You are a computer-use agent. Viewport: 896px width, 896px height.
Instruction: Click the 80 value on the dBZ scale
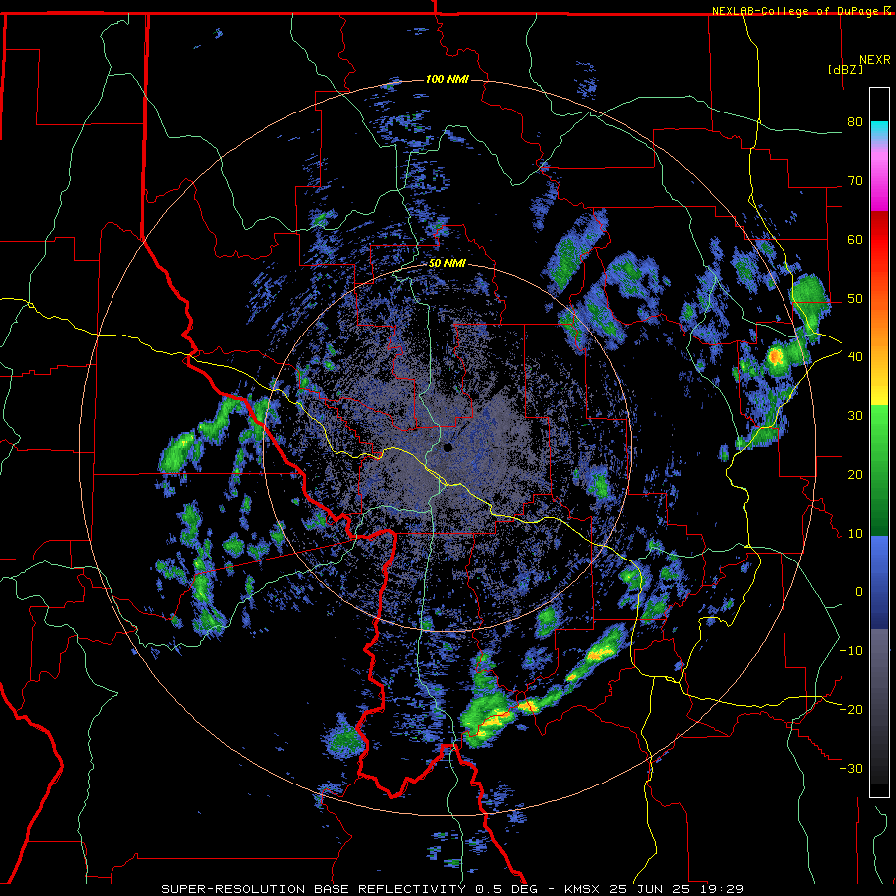855,121
